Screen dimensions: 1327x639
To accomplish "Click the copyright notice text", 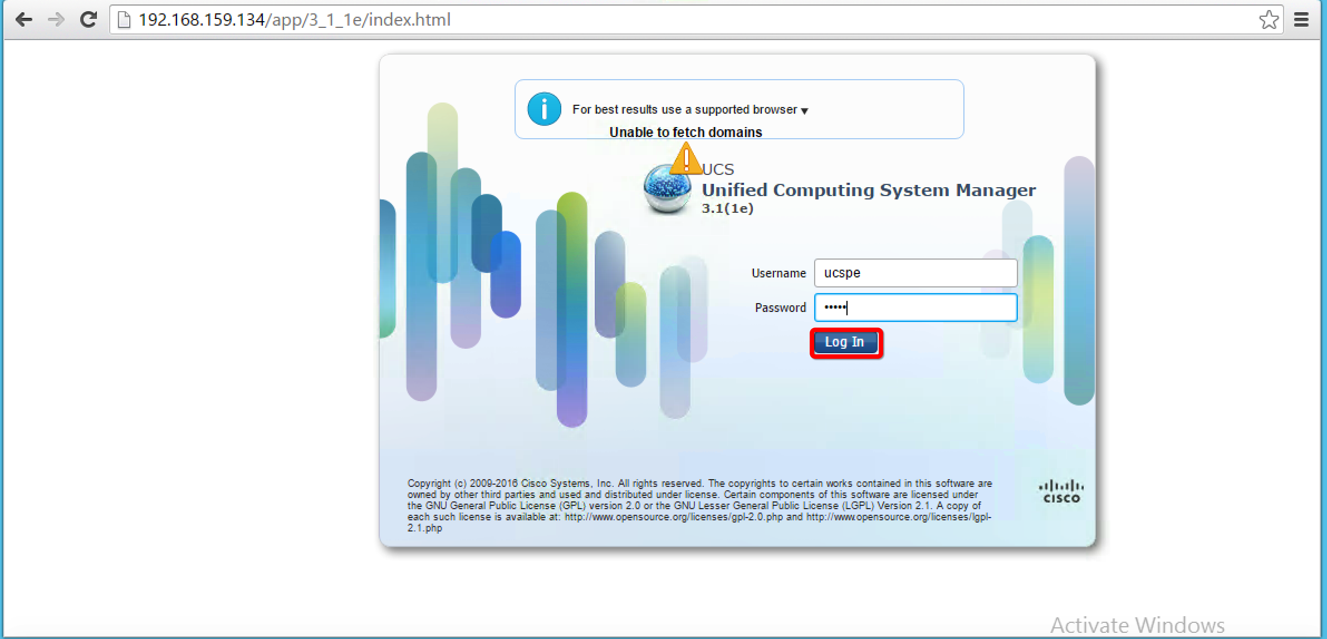I will 699,505.
